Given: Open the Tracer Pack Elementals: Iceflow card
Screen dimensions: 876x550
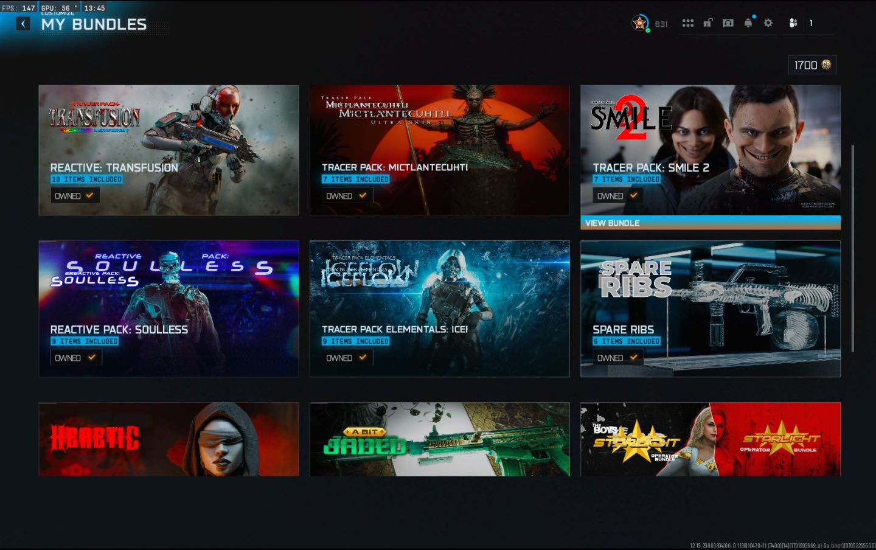Looking at the screenshot, I should (x=440, y=308).
